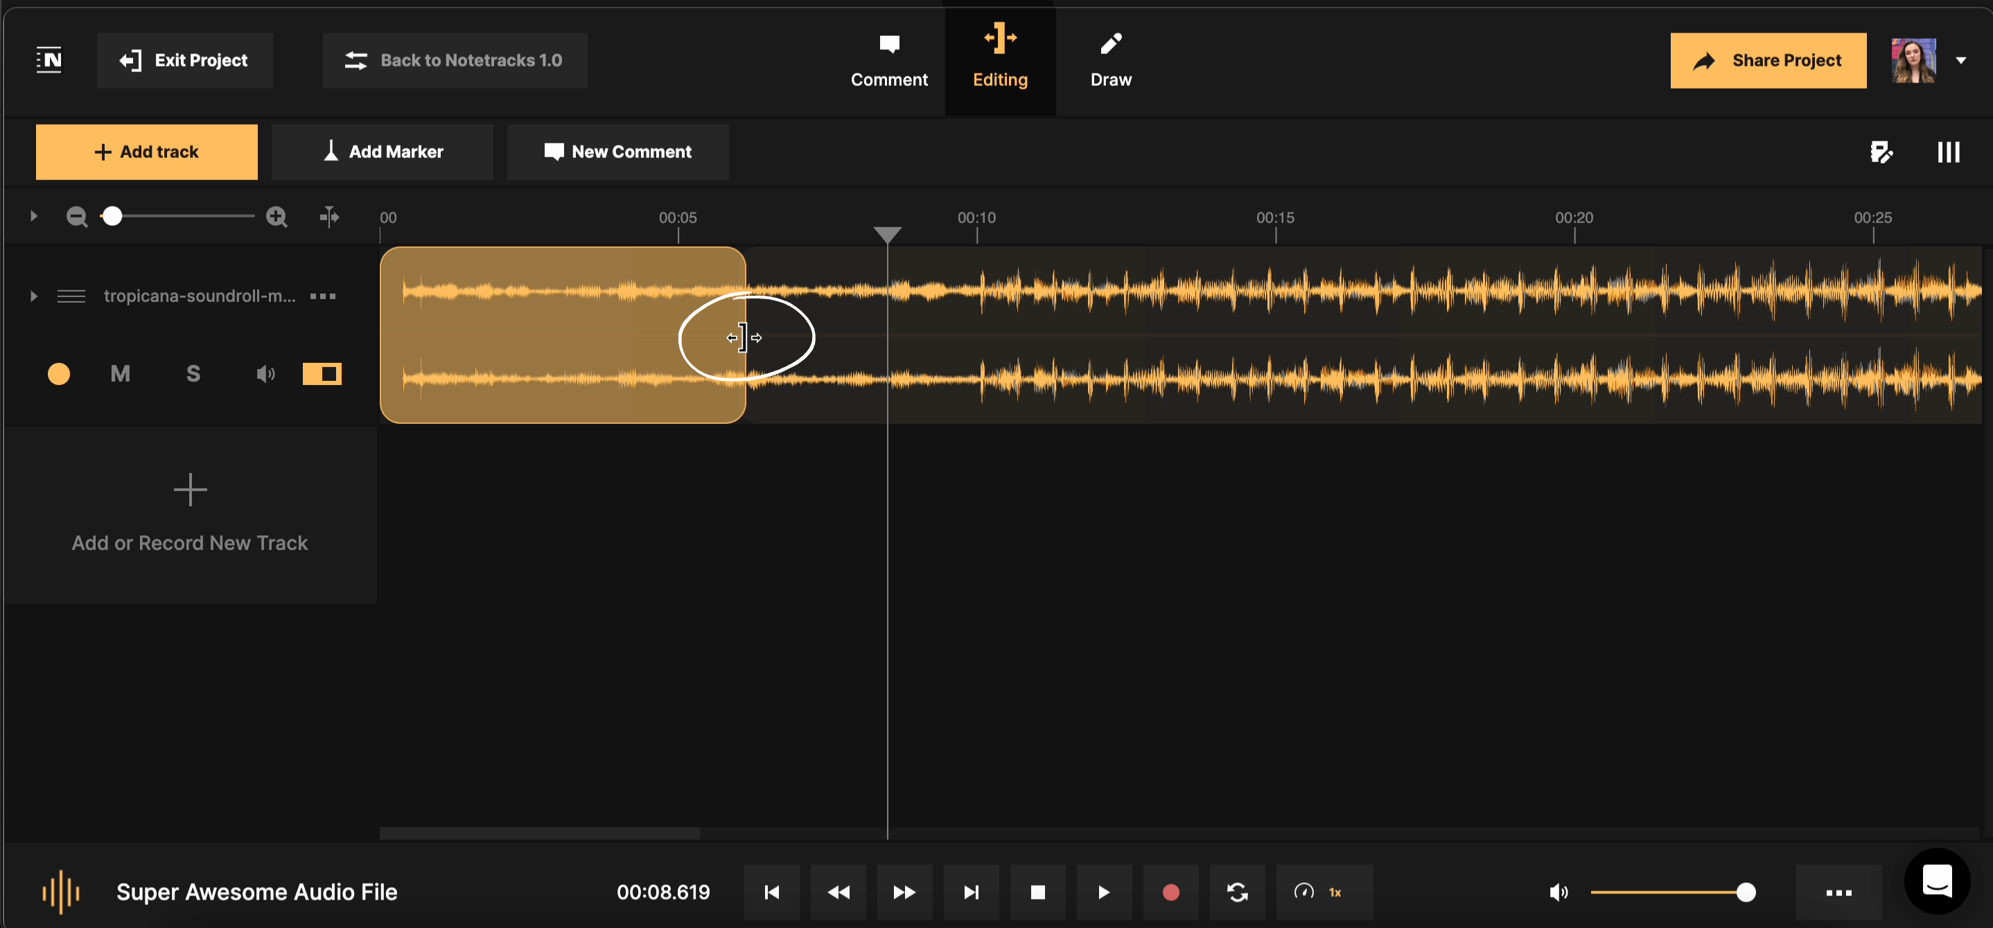Open the mixer view icon top right
The width and height of the screenshot is (1993, 928).
[1948, 152]
